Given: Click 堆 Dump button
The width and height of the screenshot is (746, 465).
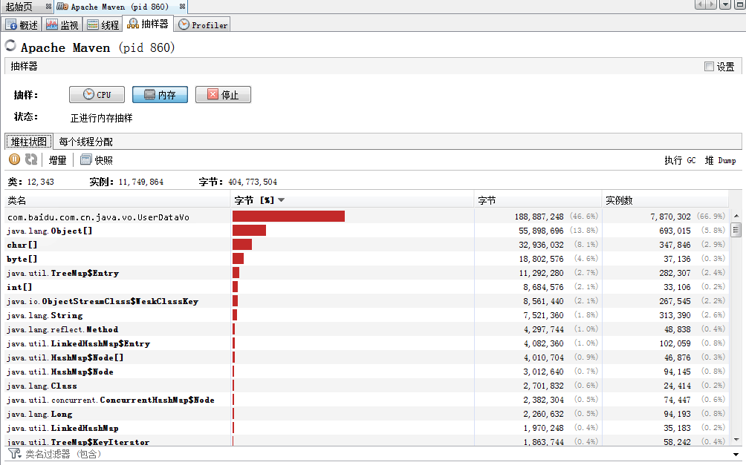Looking at the screenshot, I should (720, 160).
